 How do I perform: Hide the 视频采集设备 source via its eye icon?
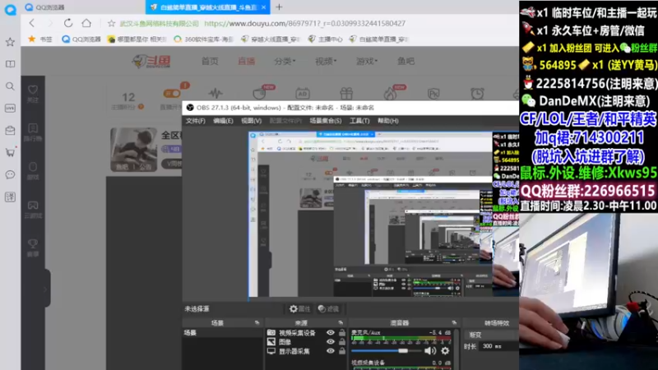coord(331,333)
